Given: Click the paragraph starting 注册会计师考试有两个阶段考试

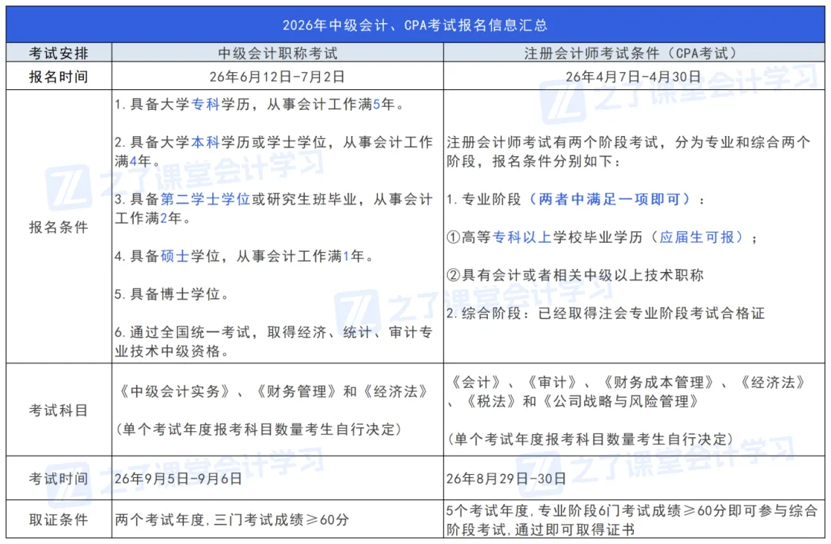Looking at the screenshot, I should pos(629,151).
